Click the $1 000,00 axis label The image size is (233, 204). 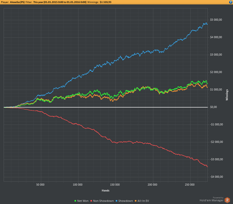click(x=216, y=90)
